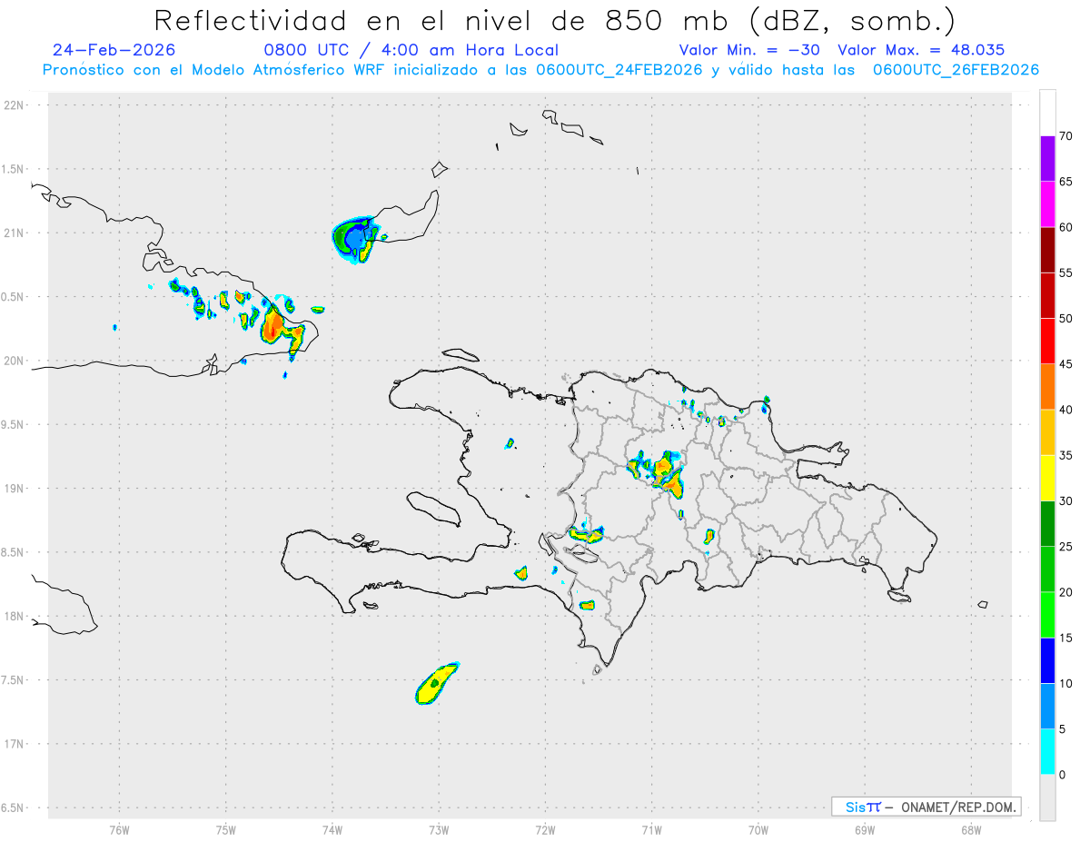Click the '70W' longitude label
The height and width of the screenshot is (842, 1090).
click(758, 829)
